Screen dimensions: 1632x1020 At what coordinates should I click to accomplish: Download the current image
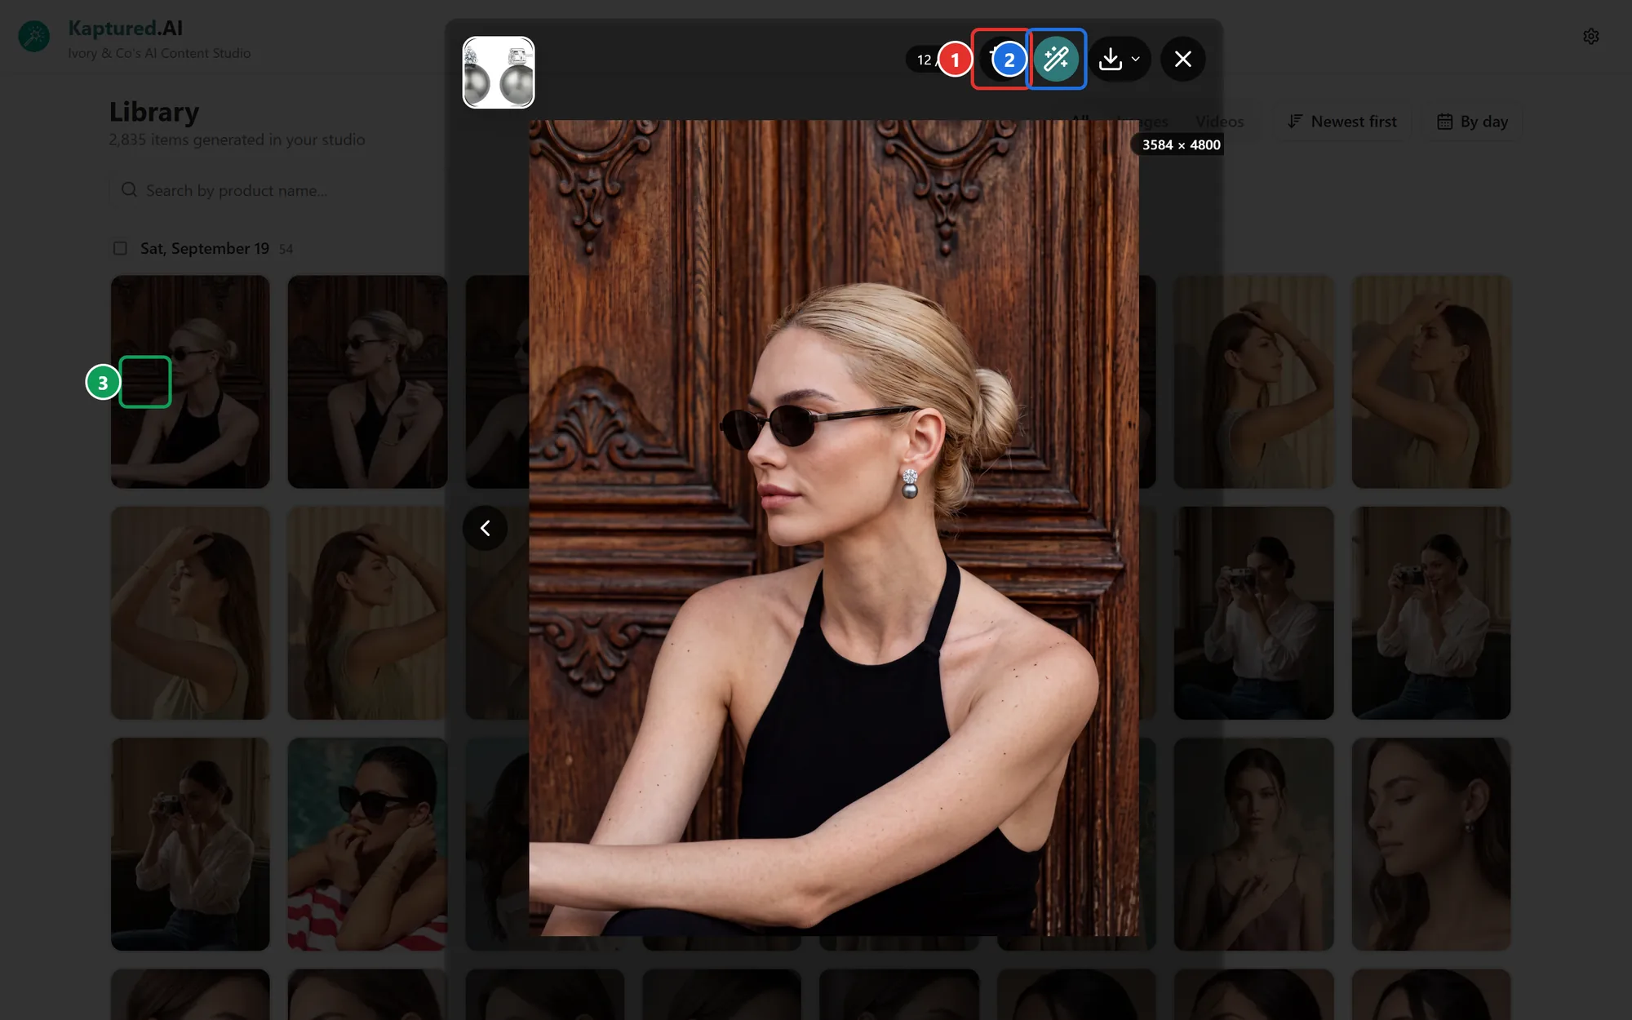coord(1111,59)
